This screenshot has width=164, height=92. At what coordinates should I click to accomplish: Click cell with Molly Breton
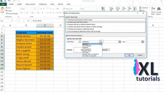pos(26,36)
